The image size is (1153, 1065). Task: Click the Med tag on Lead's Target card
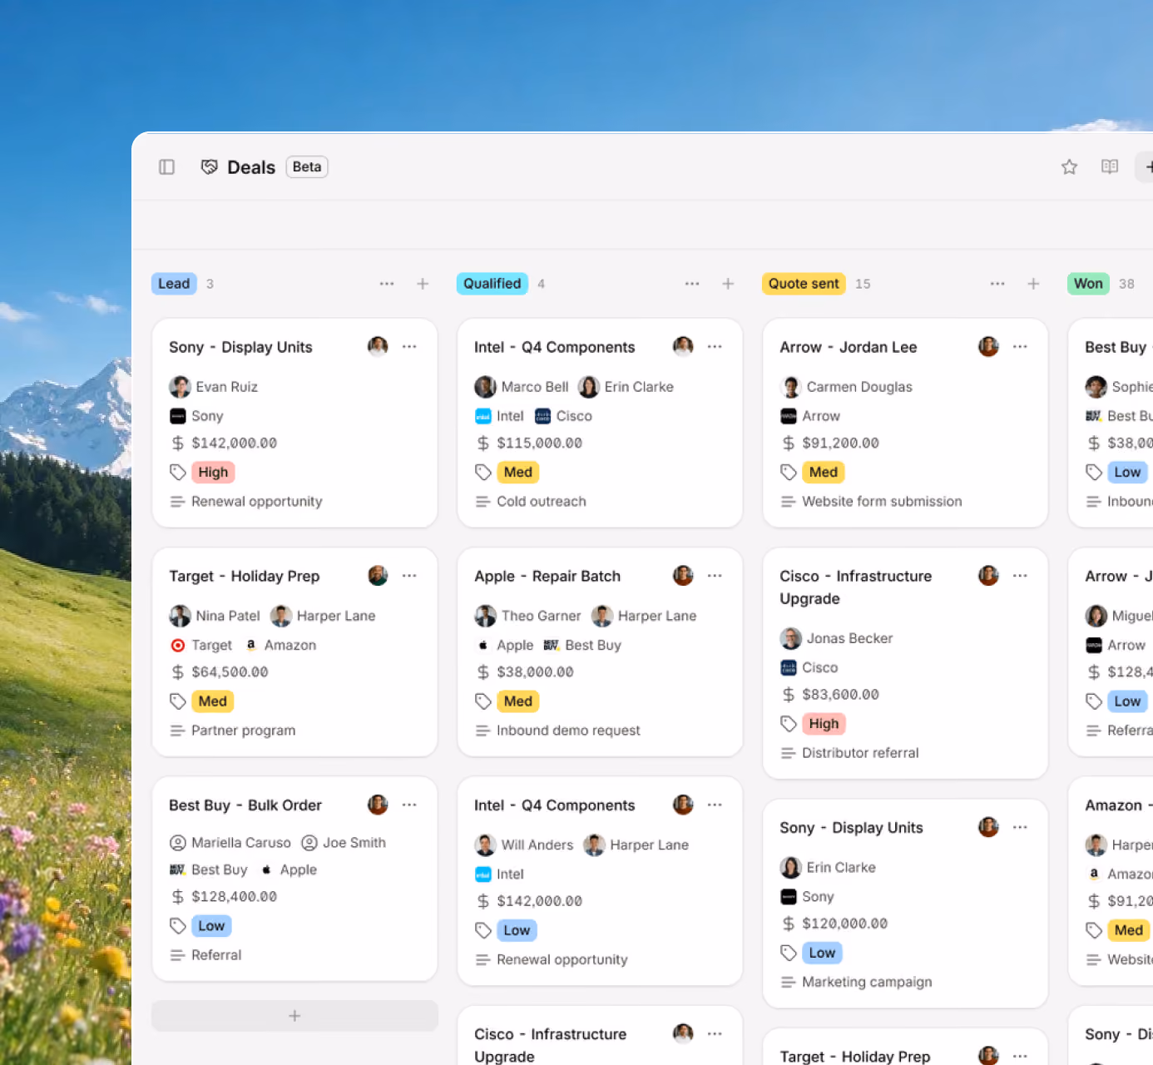pos(212,701)
